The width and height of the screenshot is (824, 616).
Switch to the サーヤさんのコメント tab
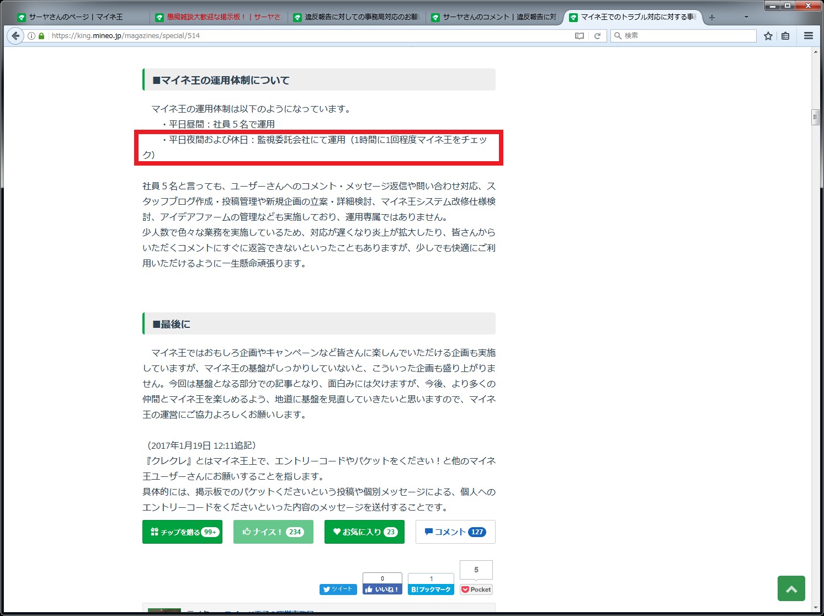coord(495,18)
